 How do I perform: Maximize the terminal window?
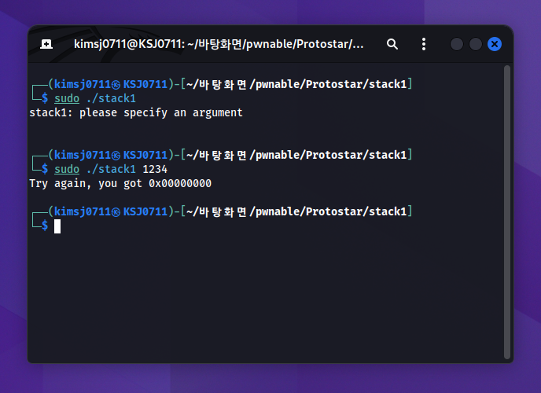pyautogui.click(x=476, y=44)
